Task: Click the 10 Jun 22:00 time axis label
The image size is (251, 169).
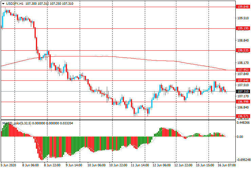Action: [x=118, y=165]
